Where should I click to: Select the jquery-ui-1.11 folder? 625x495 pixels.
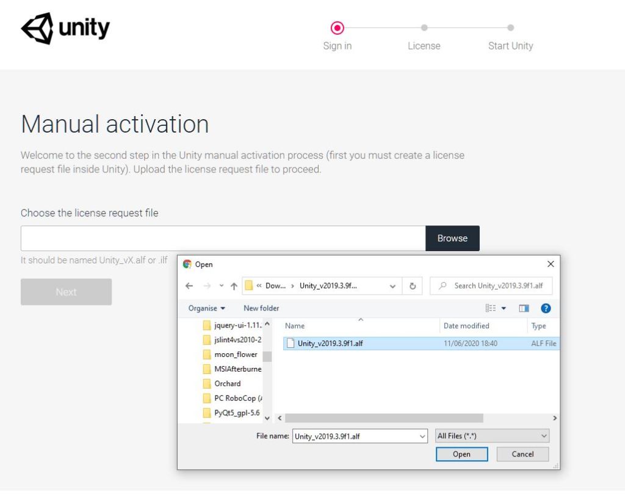pos(233,325)
